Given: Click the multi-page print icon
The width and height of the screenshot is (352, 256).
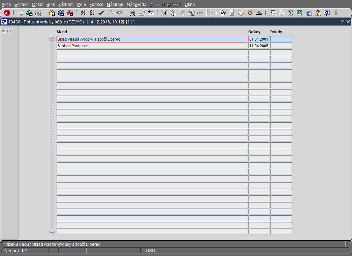Looking at the screenshot, I should coord(142,13).
